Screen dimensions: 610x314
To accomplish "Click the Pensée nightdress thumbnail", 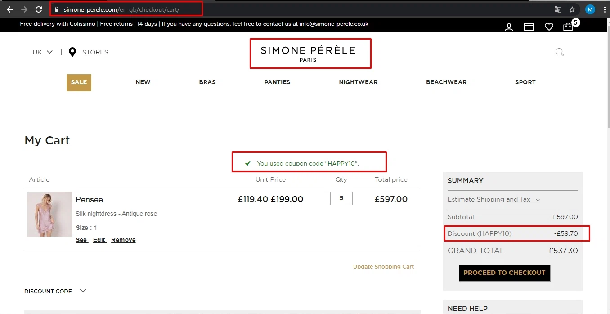I will point(50,214).
